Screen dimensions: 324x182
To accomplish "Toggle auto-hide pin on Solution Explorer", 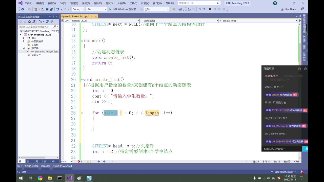I will click(53, 16).
